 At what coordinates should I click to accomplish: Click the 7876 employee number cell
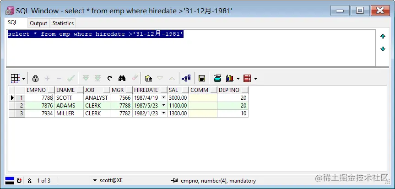pos(40,106)
